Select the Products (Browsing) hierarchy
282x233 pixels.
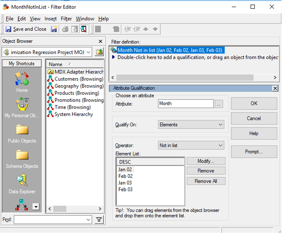[x=76, y=93]
